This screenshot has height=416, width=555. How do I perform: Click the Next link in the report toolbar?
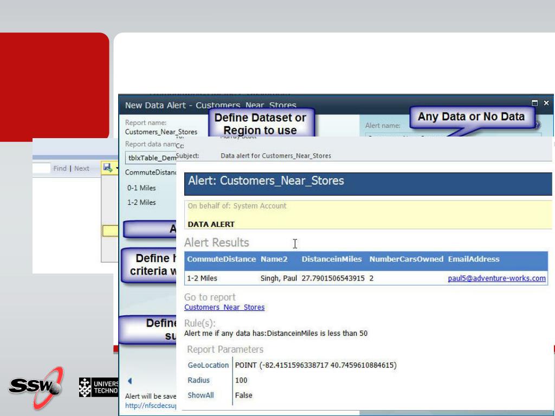[x=82, y=168]
